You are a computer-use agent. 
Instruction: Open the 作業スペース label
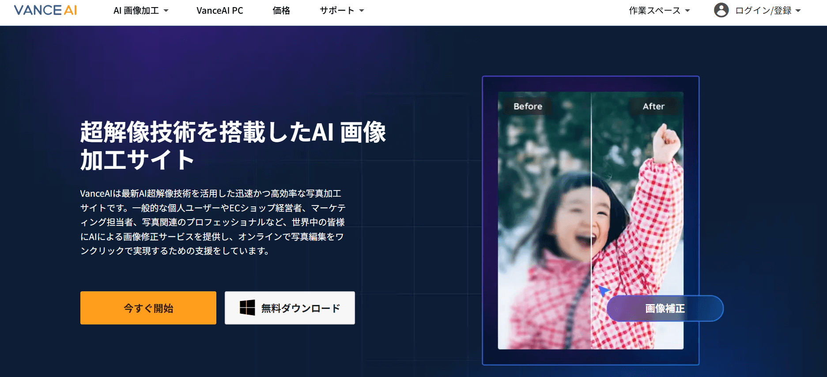pyautogui.click(x=654, y=11)
